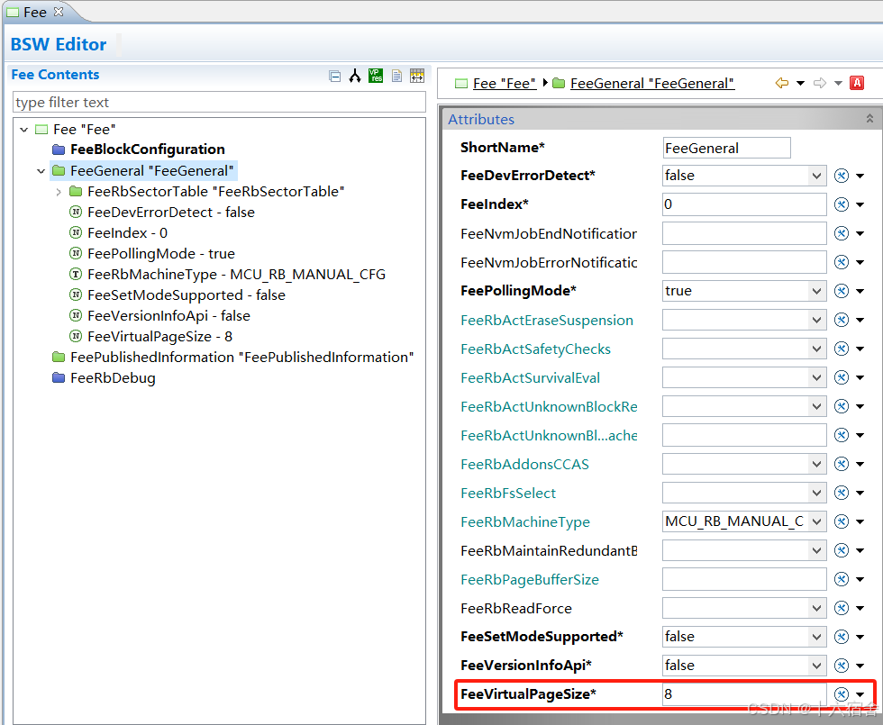
Task: Click the reset icon beside FeeIndex field
Action: tap(842, 204)
